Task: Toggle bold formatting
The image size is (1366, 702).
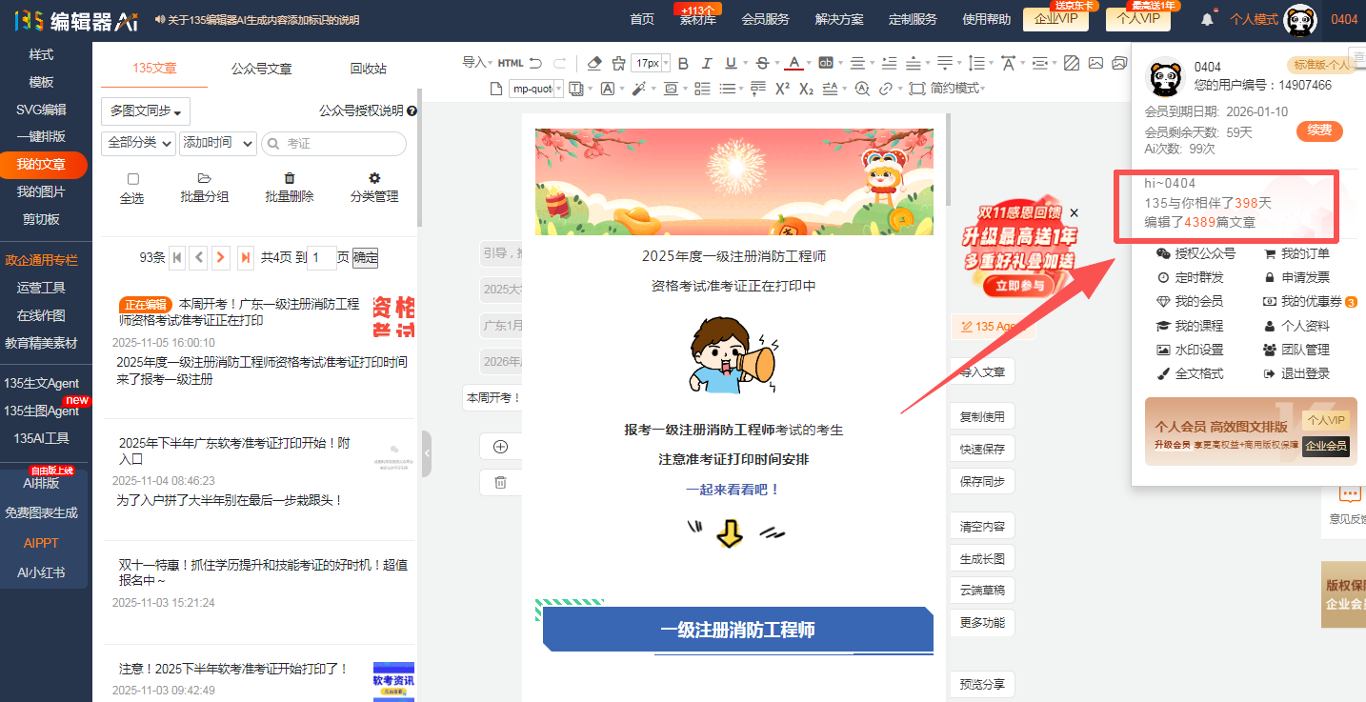Action: pyautogui.click(x=682, y=63)
